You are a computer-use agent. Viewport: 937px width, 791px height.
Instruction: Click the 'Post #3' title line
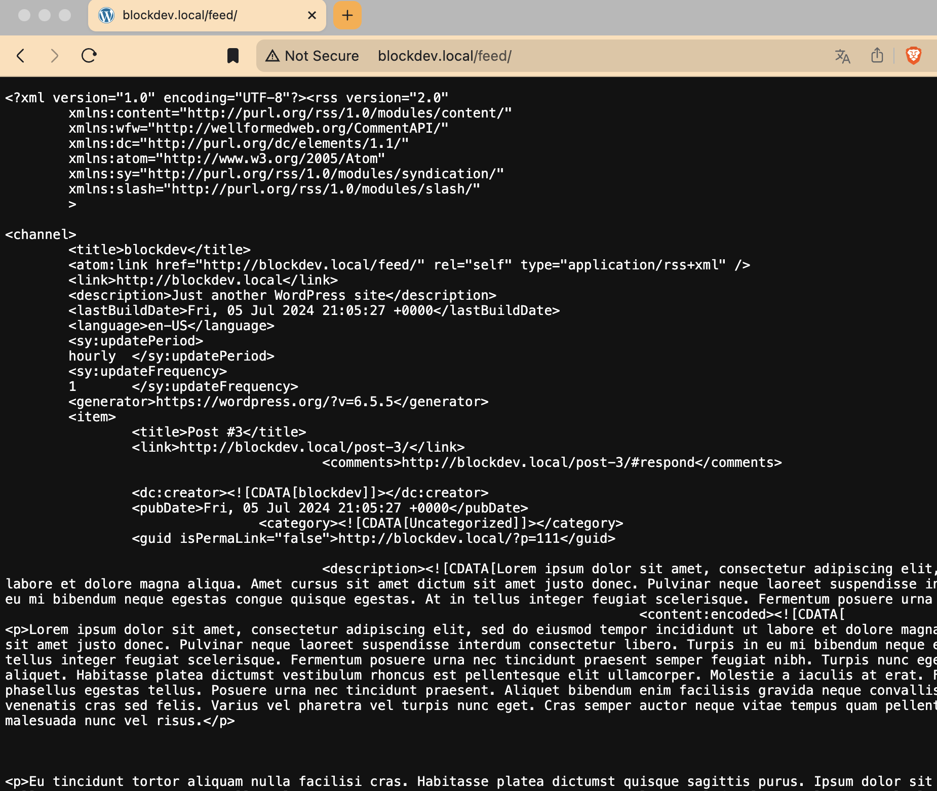tap(219, 432)
